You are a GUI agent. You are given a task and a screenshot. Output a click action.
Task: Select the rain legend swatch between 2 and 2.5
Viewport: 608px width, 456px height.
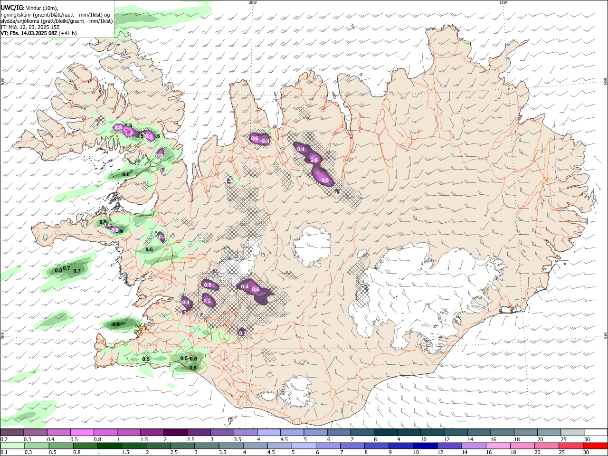[x=158, y=446]
